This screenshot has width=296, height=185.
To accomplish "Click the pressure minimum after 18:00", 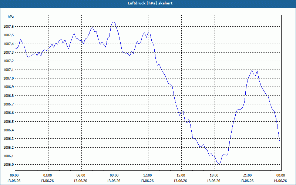I will pos(219,163).
